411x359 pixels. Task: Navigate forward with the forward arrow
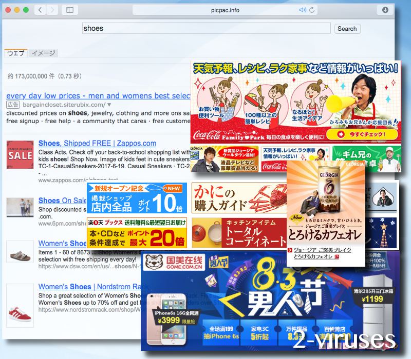pyautogui.click(x=51, y=9)
